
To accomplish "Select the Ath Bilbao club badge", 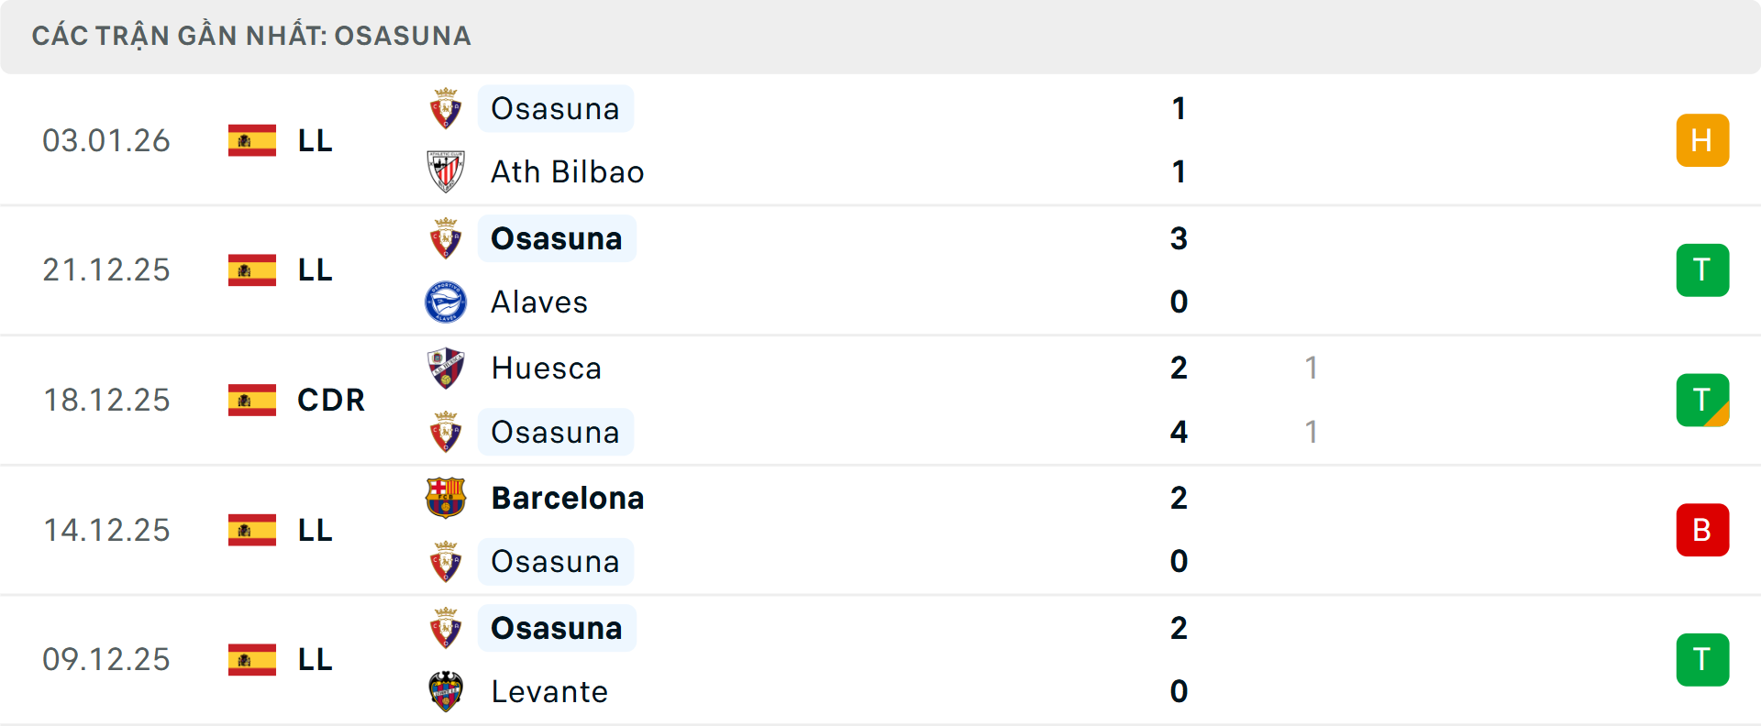I will pyautogui.click(x=447, y=171).
